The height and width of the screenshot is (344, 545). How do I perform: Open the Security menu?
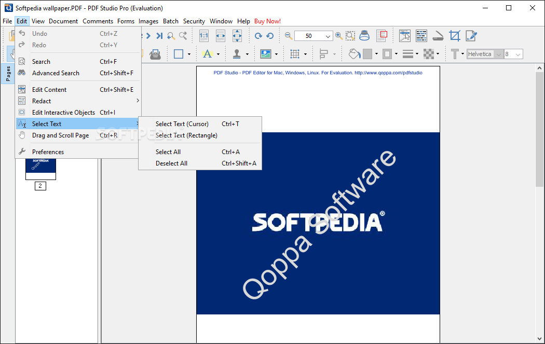pyautogui.click(x=194, y=21)
